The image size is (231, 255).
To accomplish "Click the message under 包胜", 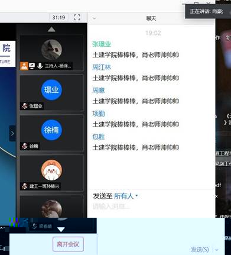I will 136,147.
